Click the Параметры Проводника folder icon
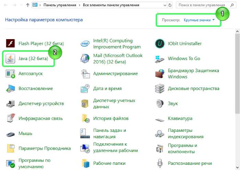The width and height of the screenshot is (240, 170). click(x=10, y=148)
